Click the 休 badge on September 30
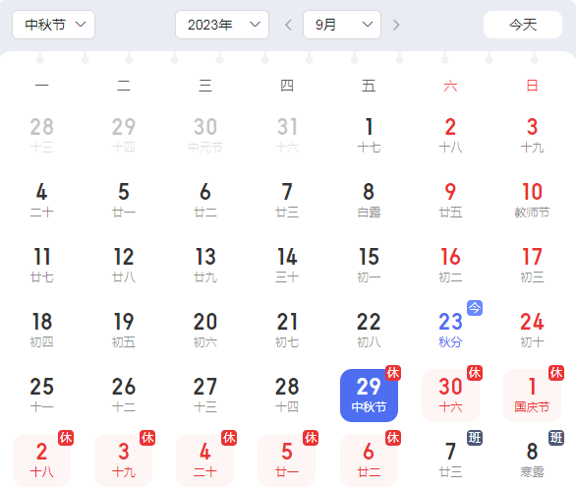 (x=475, y=373)
